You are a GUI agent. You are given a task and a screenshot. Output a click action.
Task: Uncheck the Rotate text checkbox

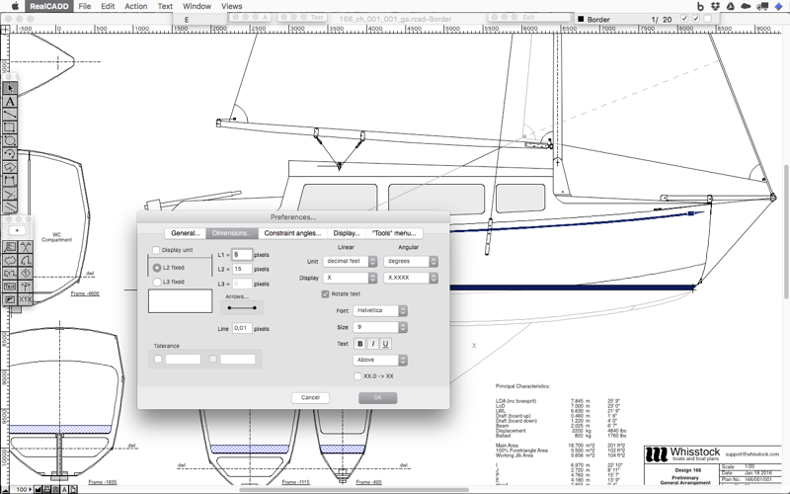[326, 293]
